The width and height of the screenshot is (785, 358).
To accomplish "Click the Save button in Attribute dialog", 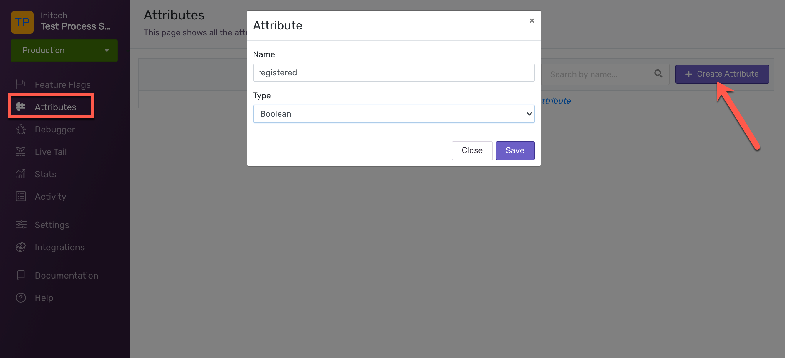I will (515, 150).
